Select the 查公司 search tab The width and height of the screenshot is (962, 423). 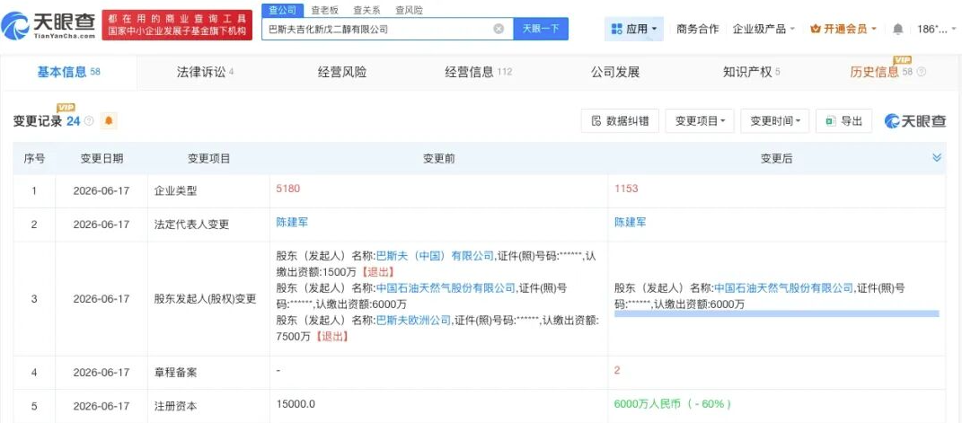pos(282,10)
